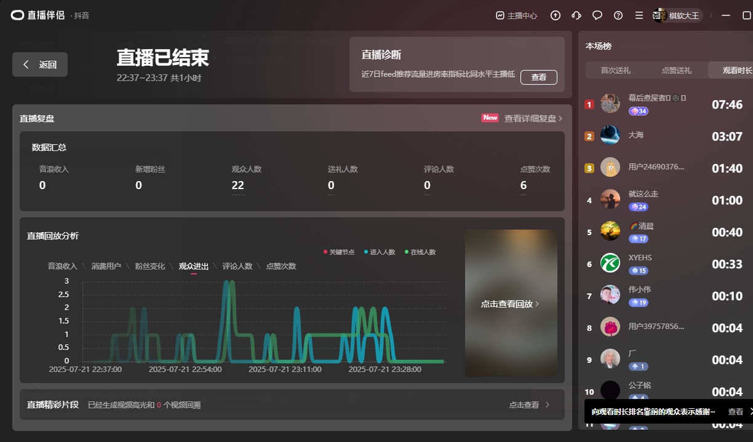Click avatar of 用户39757856

[x=610, y=327]
